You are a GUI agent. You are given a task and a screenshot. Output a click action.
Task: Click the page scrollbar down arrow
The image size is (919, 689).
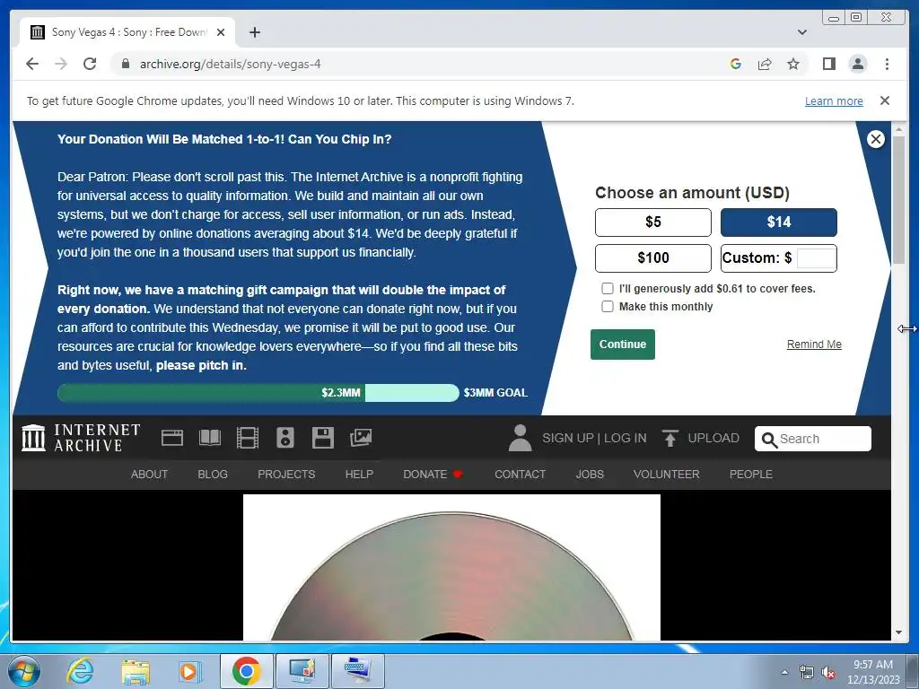pos(898,632)
